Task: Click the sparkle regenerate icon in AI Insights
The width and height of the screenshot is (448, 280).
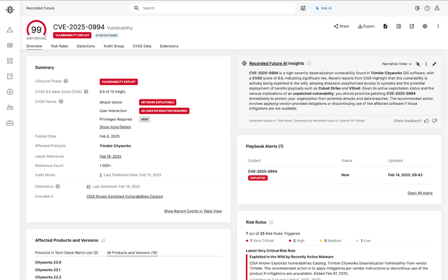Action: click(418, 64)
